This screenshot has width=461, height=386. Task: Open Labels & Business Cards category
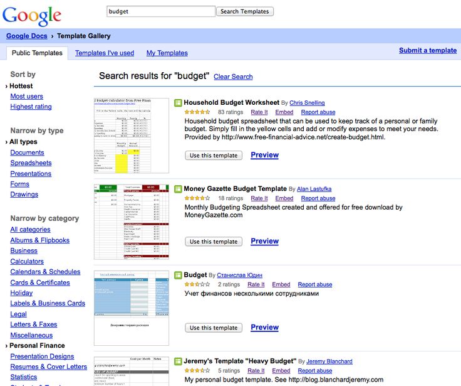point(48,303)
